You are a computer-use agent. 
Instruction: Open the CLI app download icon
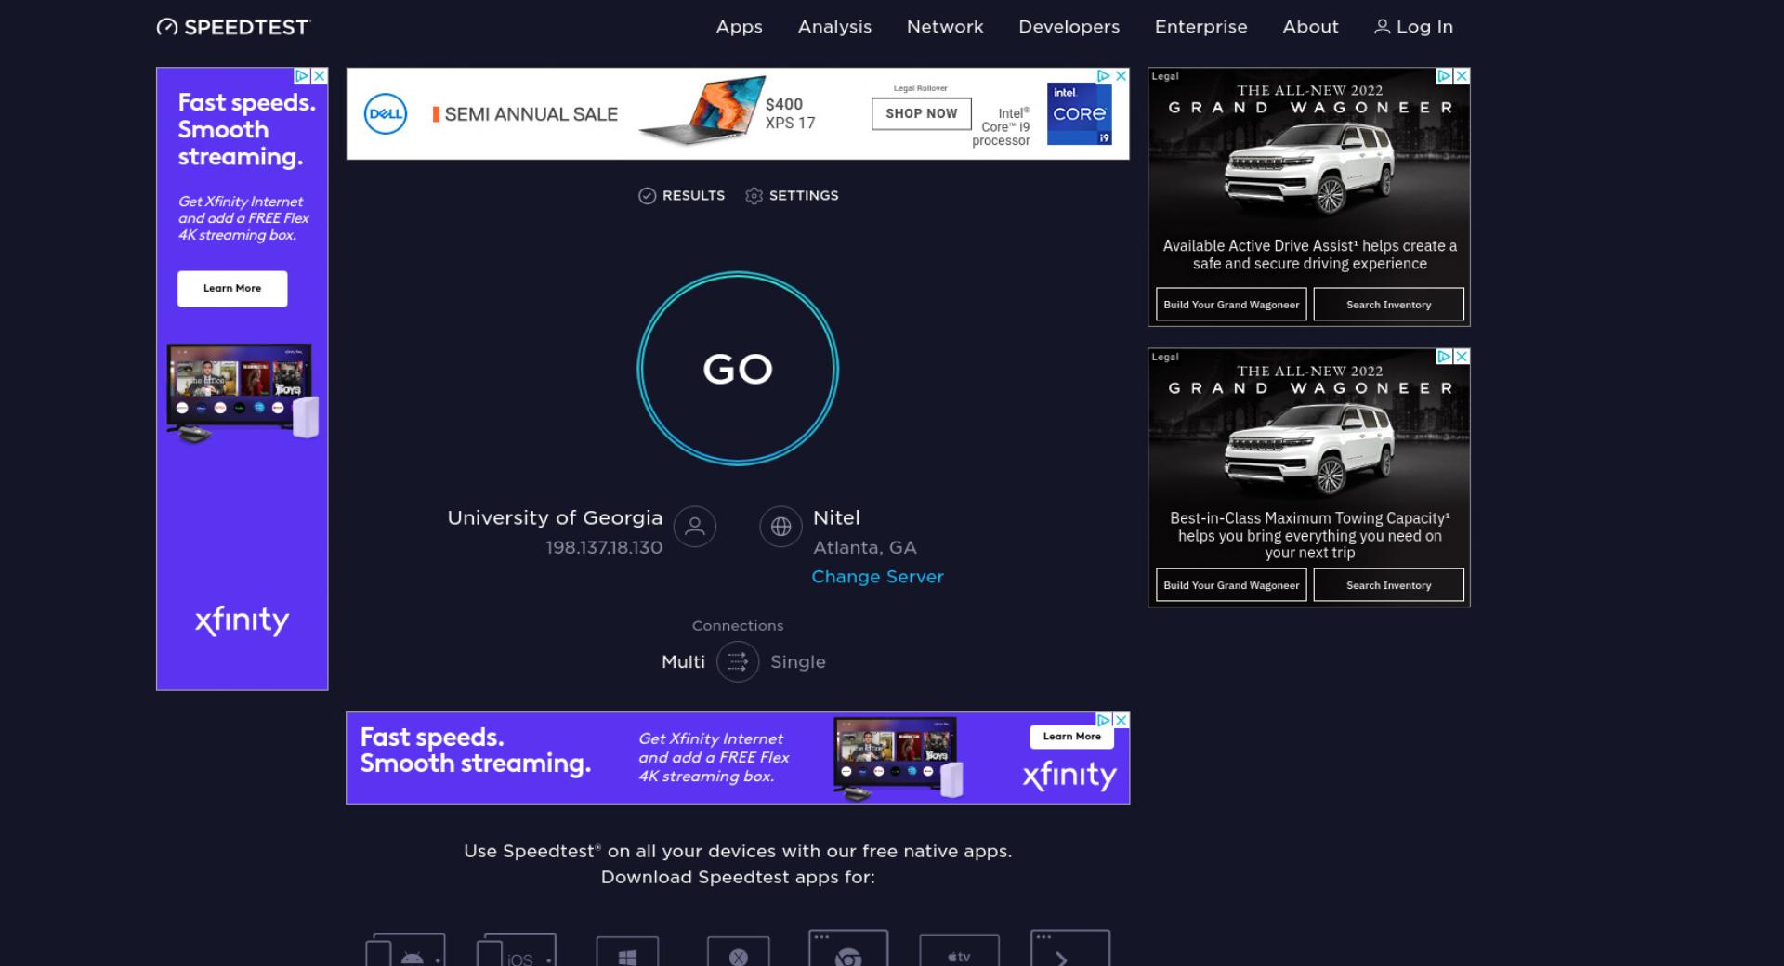click(x=1069, y=948)
